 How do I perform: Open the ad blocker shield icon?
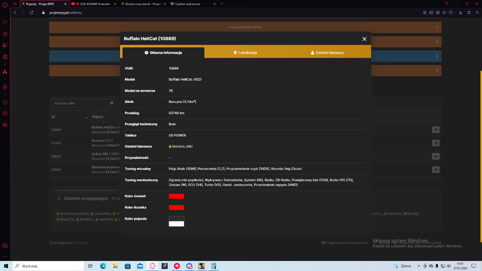point(438,13)
